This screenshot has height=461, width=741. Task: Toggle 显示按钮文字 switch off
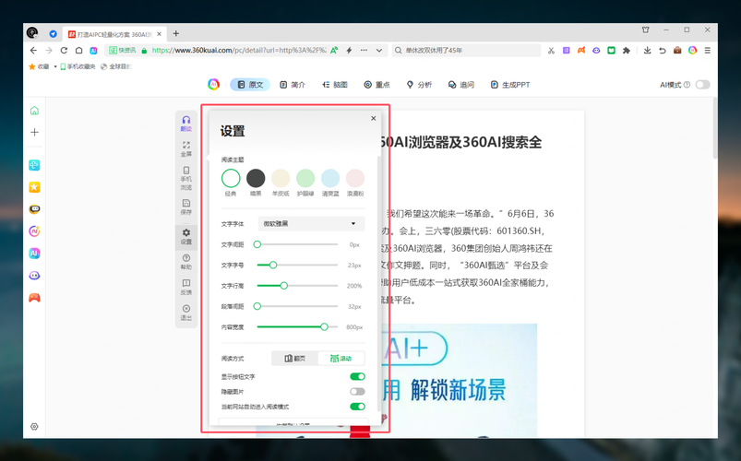(357, 376)
